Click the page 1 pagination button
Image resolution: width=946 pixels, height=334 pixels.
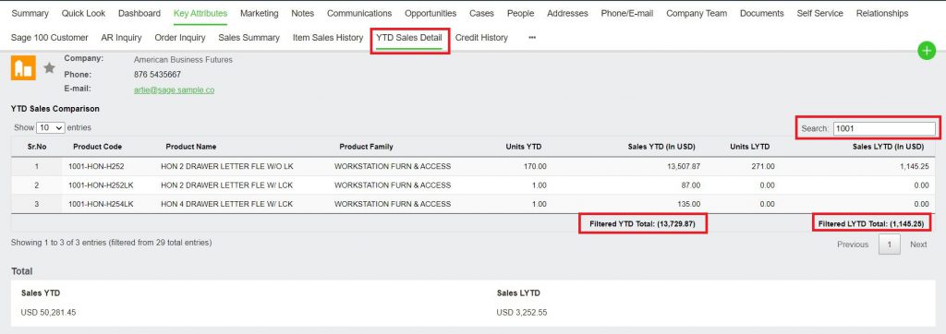tap(890, 245)
